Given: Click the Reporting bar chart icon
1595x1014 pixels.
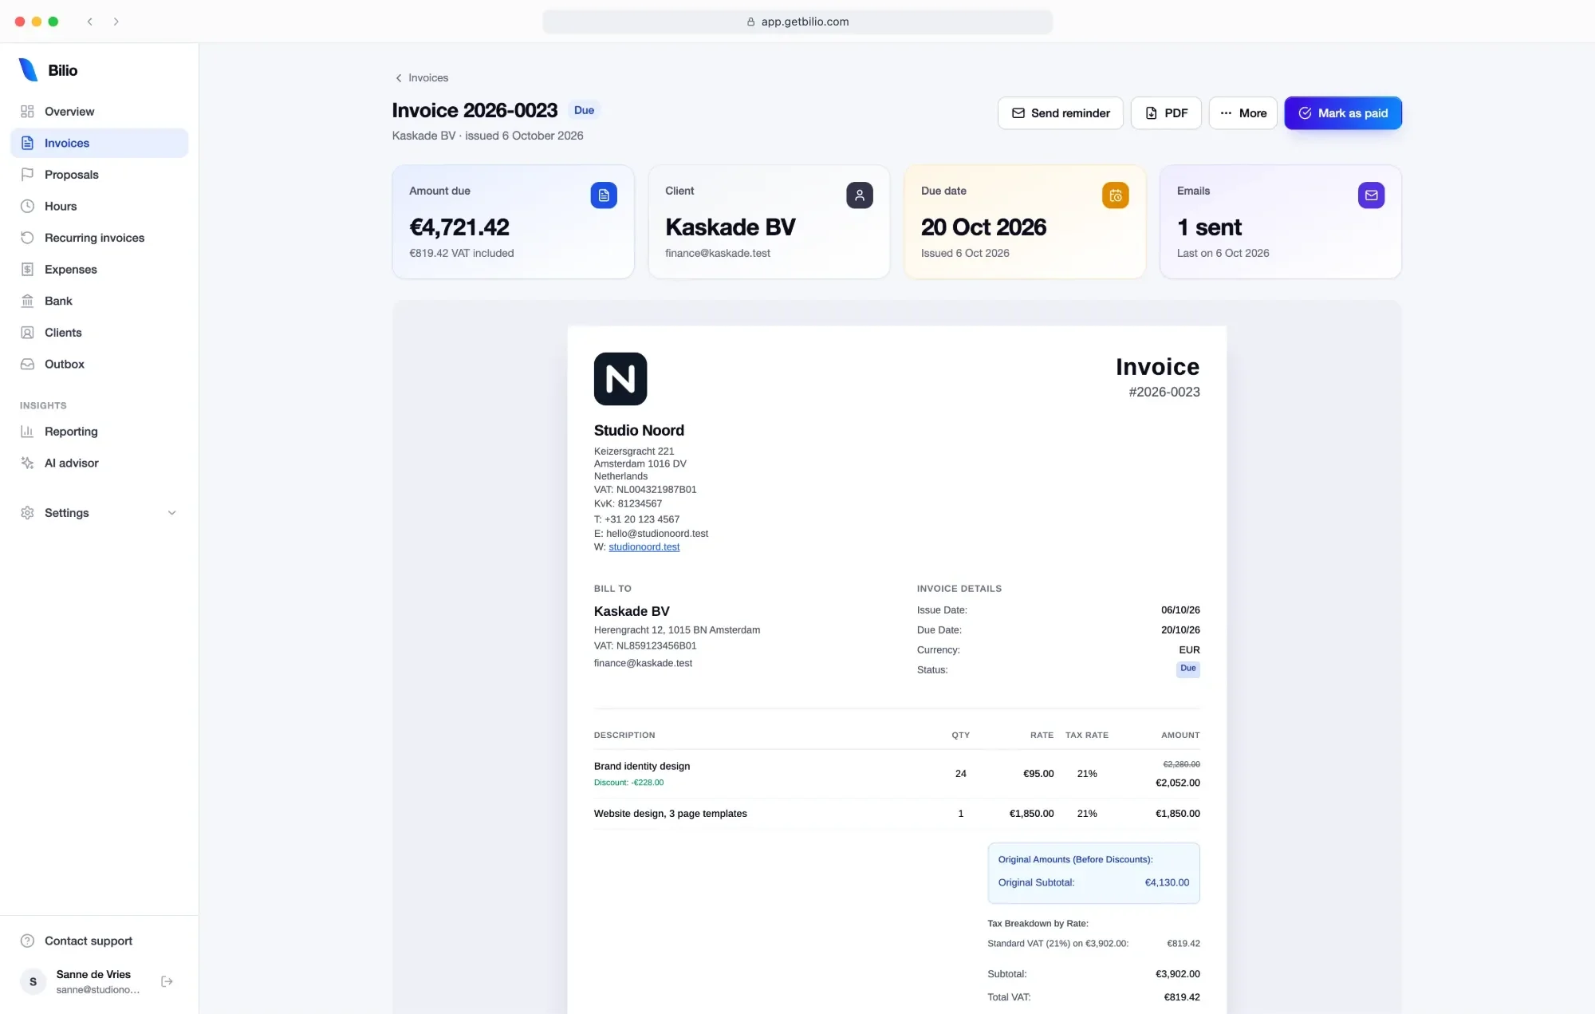Looking at the screenshot, I should pyautogui.click(x=27, y=432).
